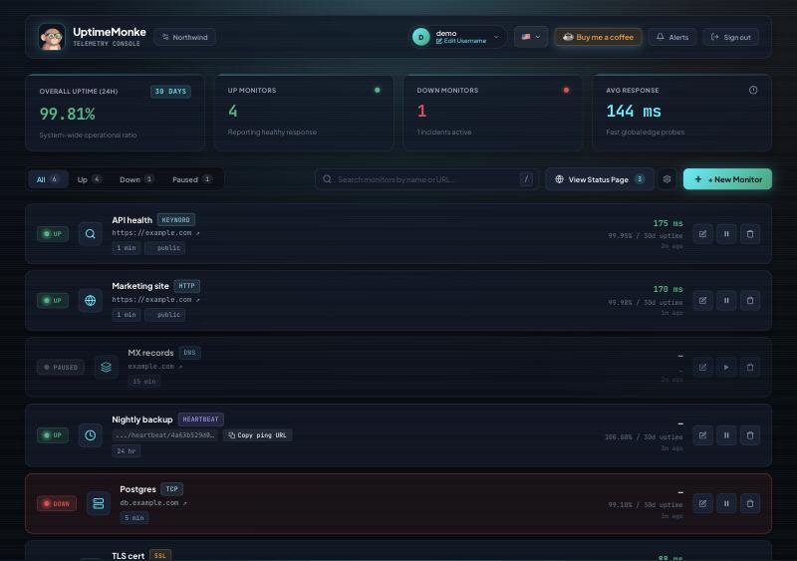Click the HTTP tag on Marketing site
797x561 pixels.
(x=186, y=286)
